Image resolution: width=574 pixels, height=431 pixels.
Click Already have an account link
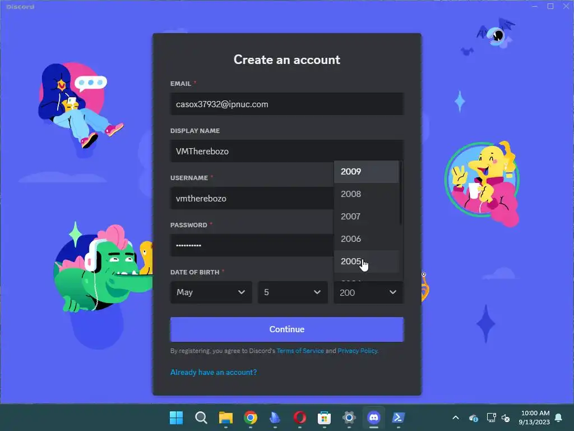pos(214,373)
